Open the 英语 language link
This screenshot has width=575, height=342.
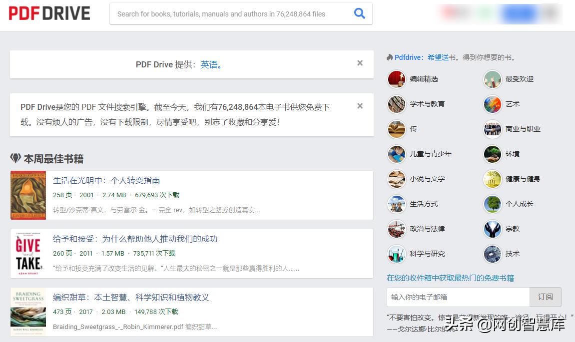tap(210, 63)
